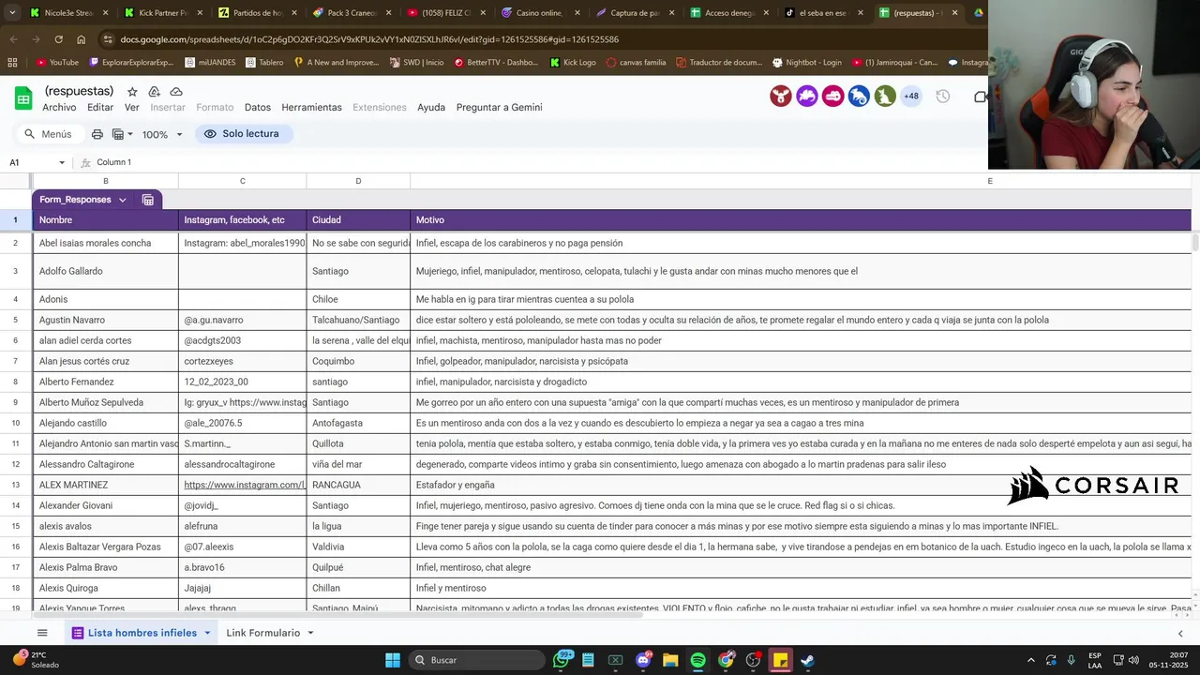1200x675 pixels.
Task: Open the YouTube bookmark
Action: coord(57,63)
